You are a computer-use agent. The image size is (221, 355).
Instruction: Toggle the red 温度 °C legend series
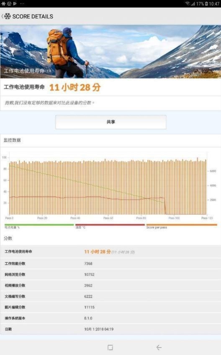(x=110, y=226)
